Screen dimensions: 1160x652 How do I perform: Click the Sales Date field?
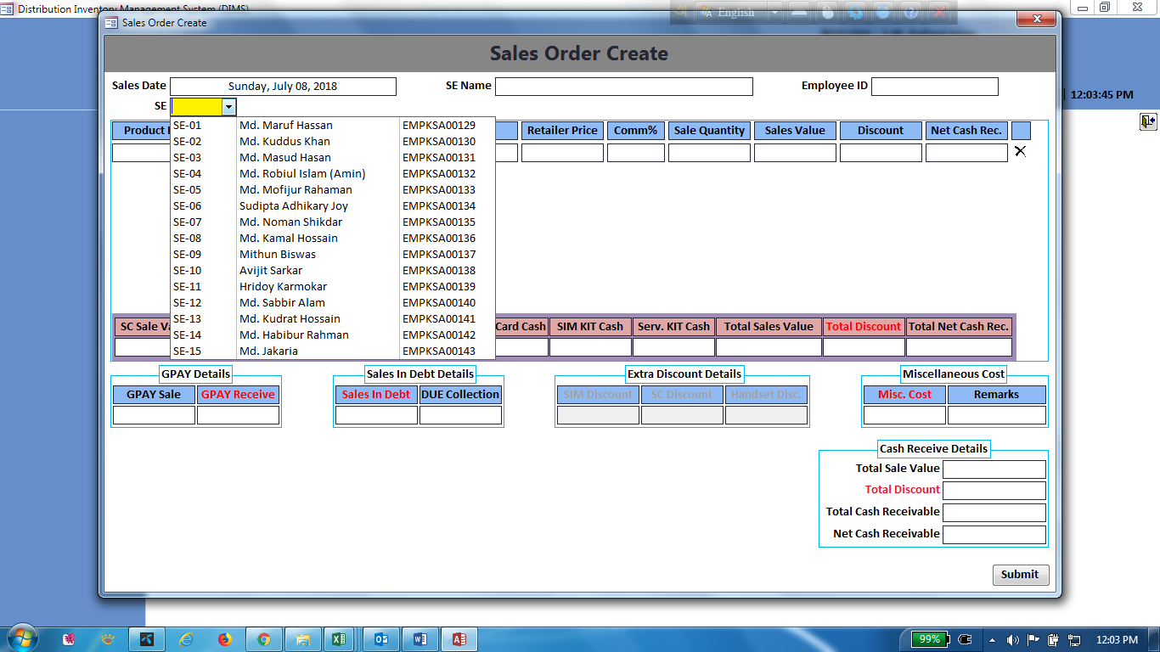pyautogui.click(x=284, y=87)
